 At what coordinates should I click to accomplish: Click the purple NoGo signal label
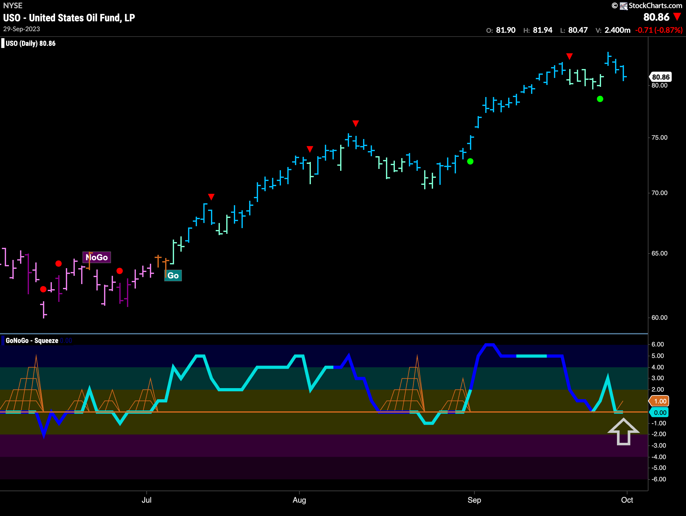point(97,257)
